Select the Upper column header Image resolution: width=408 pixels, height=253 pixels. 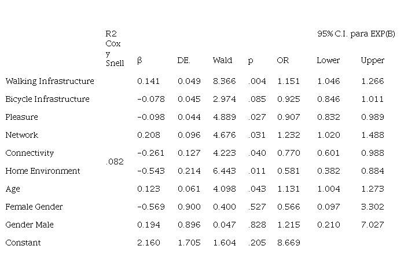372,60
